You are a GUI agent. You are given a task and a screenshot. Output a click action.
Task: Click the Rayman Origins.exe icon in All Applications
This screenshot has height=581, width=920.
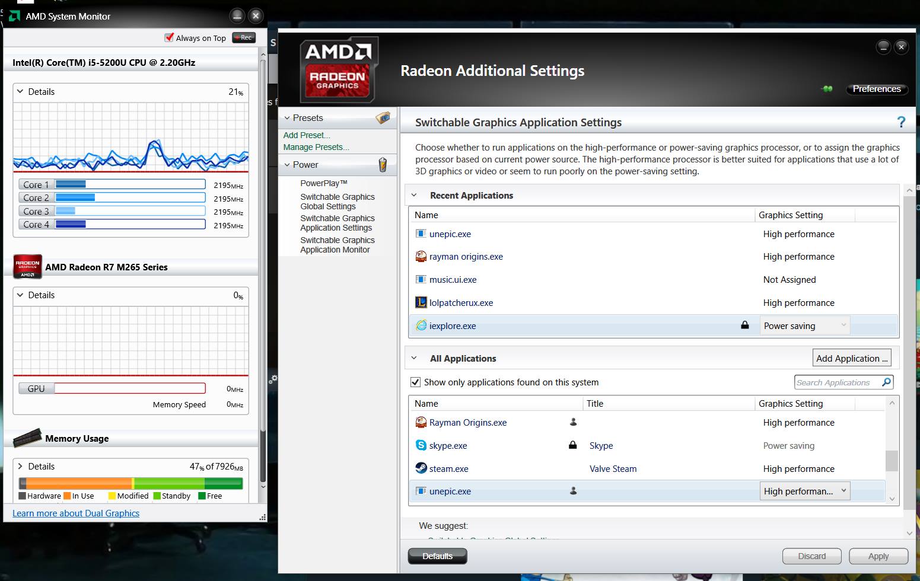click(x=421, y=422)
